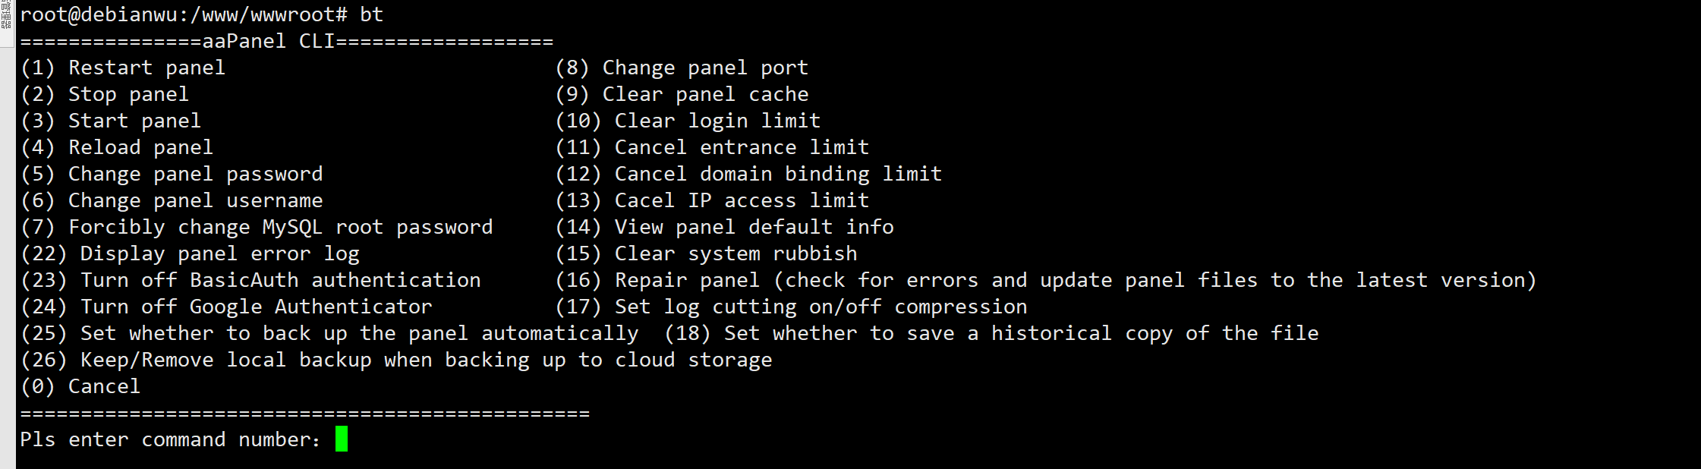This screenshot has width=1701, height=469.
Task: Select the (2) Stop panel line
Action: pos(105,94)
